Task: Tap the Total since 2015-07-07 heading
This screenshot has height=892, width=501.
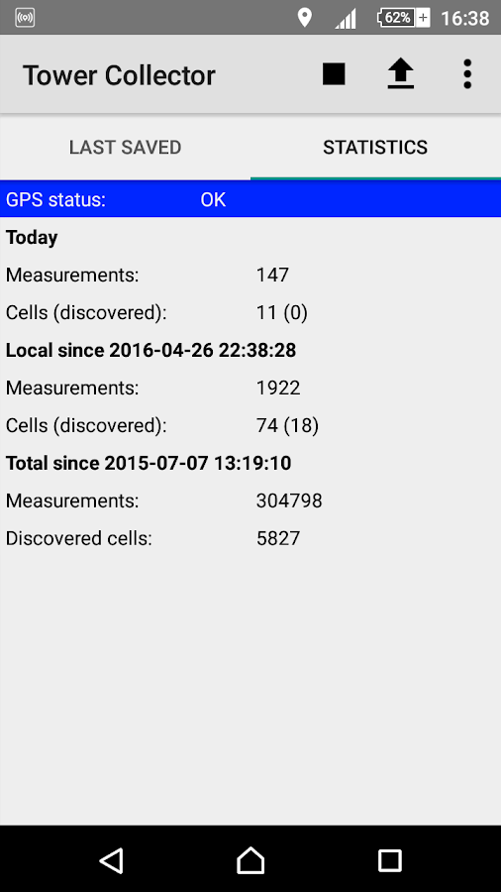Action: [x=149, y=463]
